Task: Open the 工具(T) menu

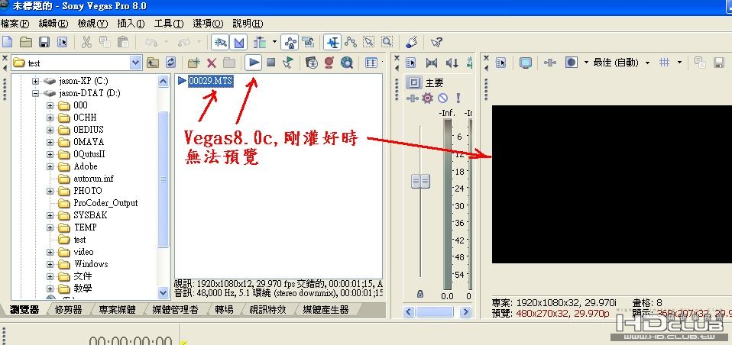Action: (169, 24)
